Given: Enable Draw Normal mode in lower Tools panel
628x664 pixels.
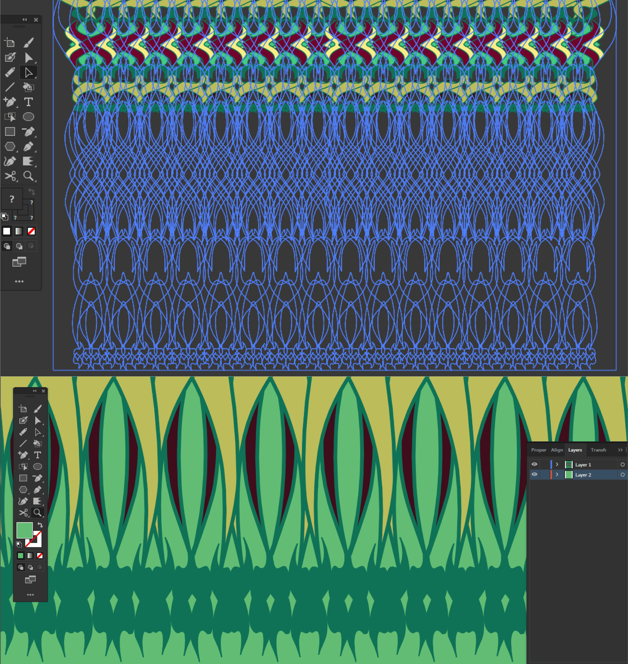Looking at the screenshot, I should pos(21,567).
